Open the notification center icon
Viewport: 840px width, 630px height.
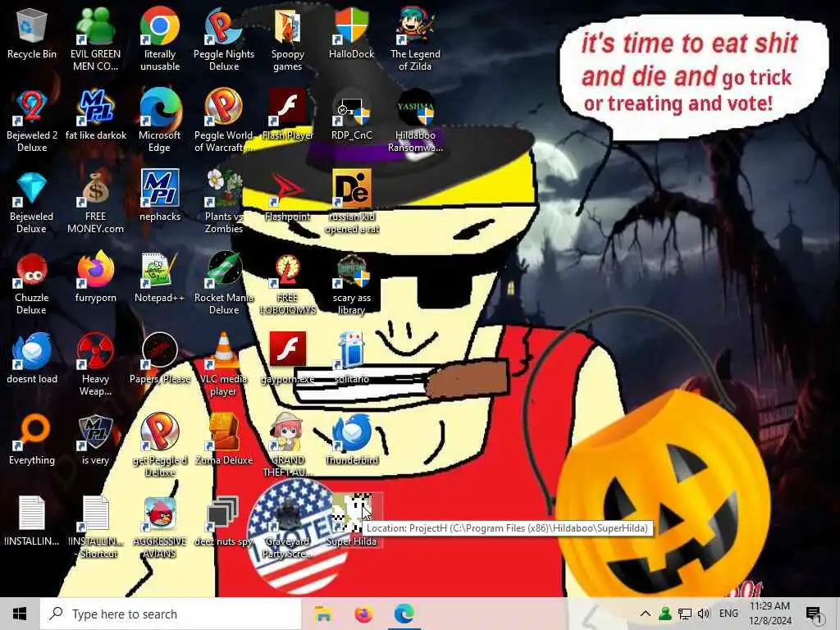pyautogui.click(x=813, y=614)
